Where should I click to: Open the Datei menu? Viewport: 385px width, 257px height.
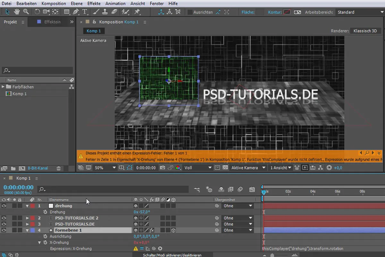pos(7,4)
